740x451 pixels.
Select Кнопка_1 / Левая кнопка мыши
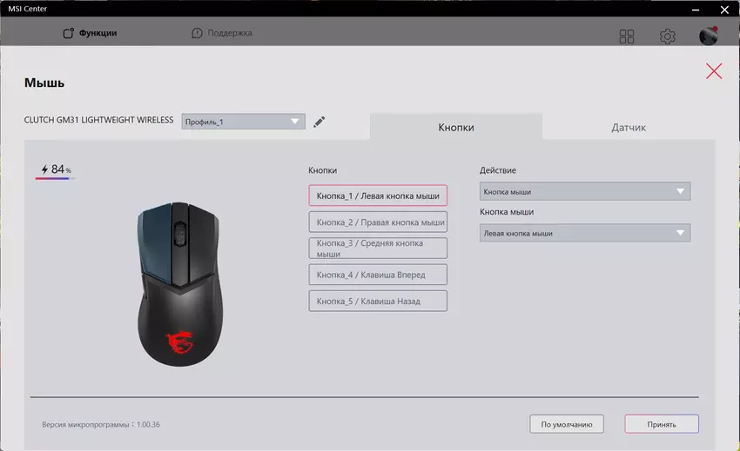point(378,196)
